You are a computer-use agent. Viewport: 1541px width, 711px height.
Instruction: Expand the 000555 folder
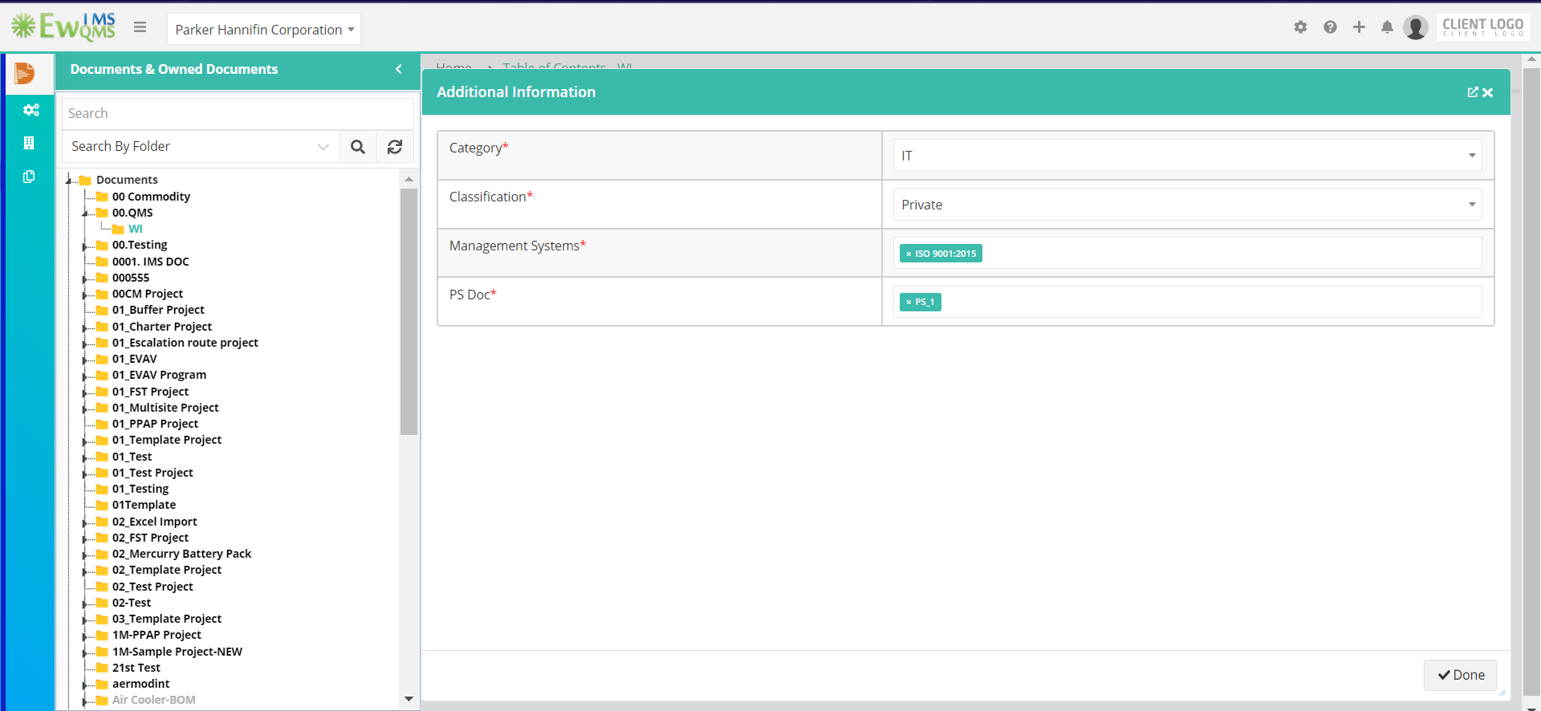pyautogui.click(x=85, y=278)
